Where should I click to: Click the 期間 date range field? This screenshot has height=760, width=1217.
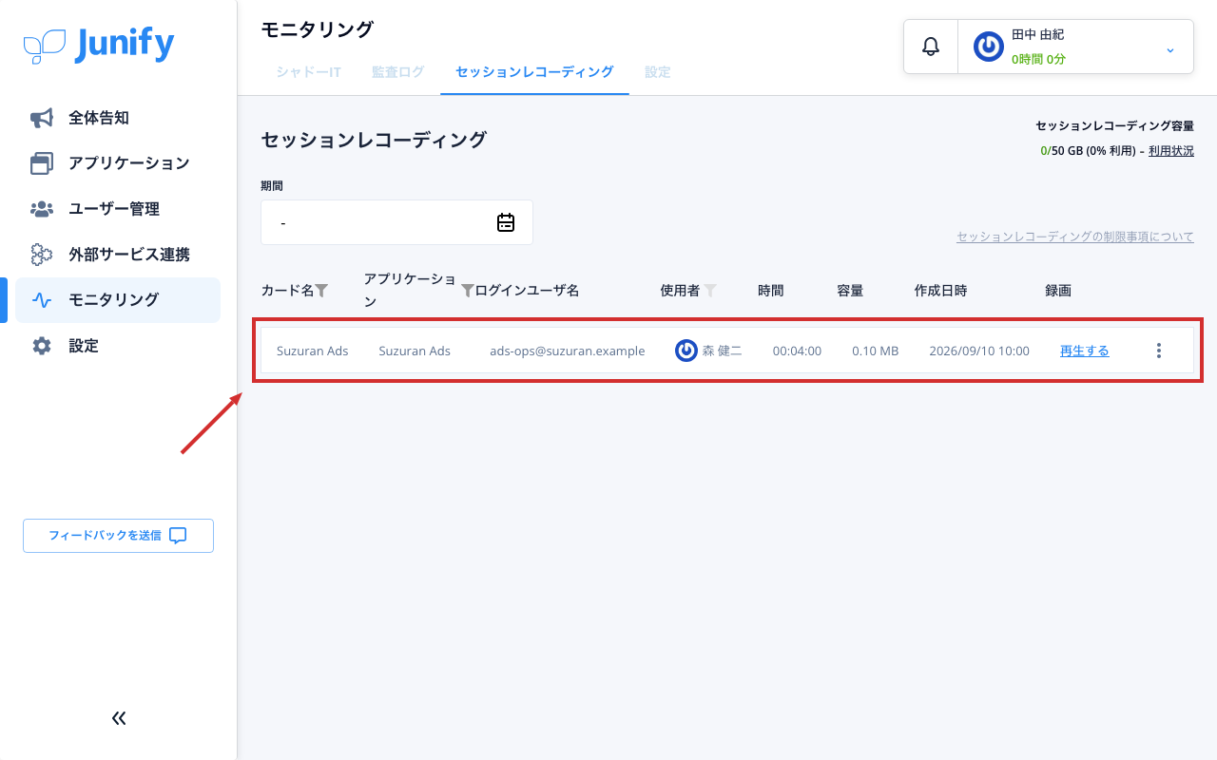coord(396,222)
